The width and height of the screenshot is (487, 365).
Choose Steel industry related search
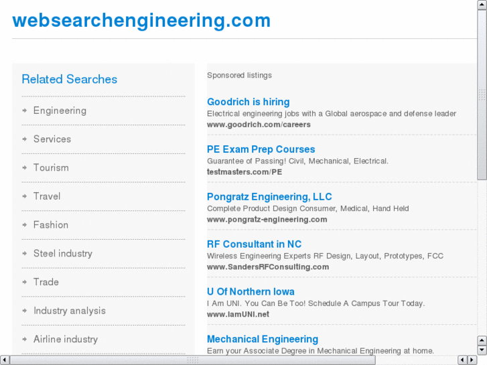[62, 254]
